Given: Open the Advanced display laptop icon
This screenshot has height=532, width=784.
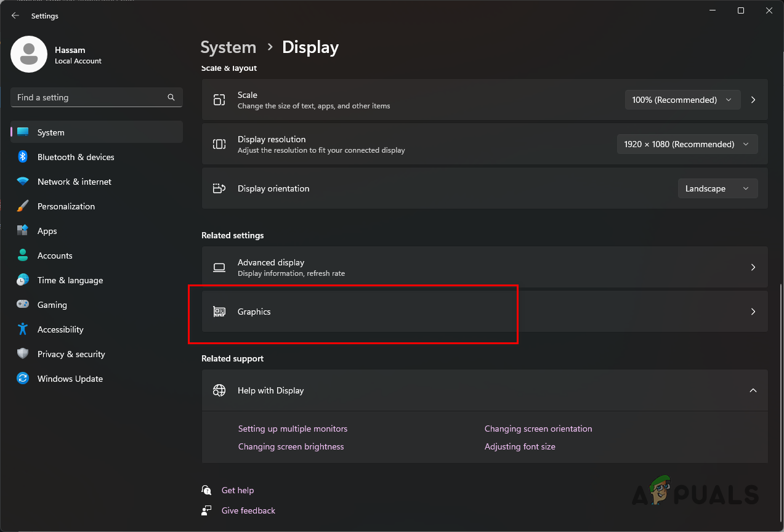Looking at the screenshot, I should (219, 267).
